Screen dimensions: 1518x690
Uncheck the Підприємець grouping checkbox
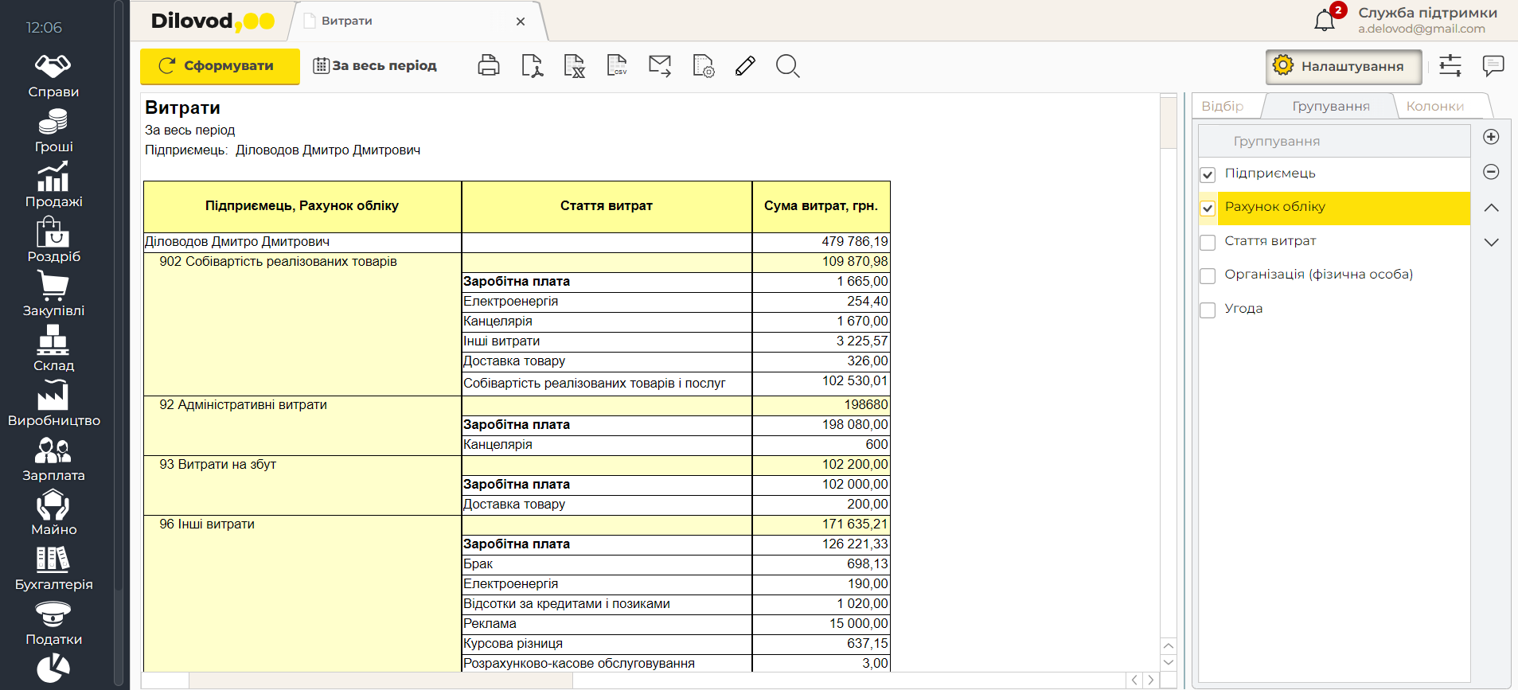[1208, 174]
